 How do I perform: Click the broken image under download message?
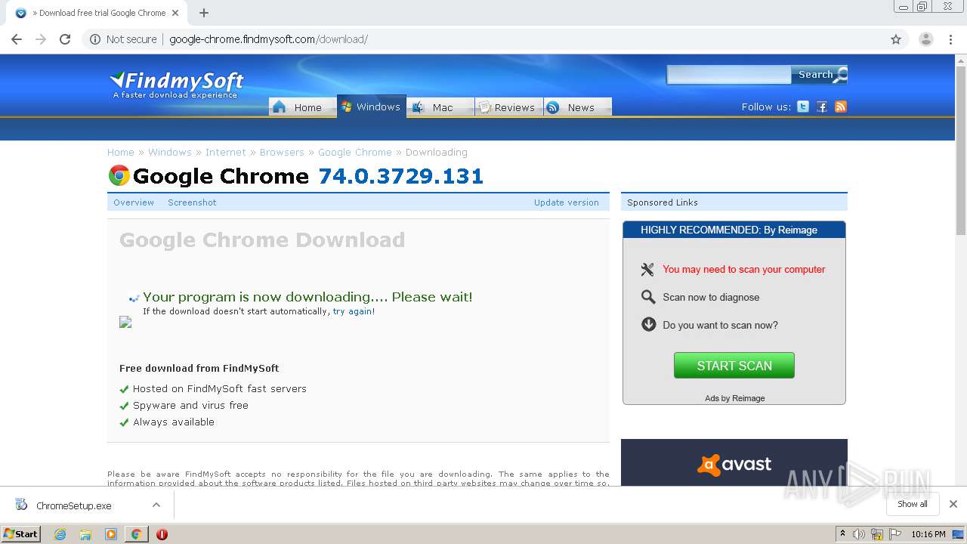[x=125, y=322]
